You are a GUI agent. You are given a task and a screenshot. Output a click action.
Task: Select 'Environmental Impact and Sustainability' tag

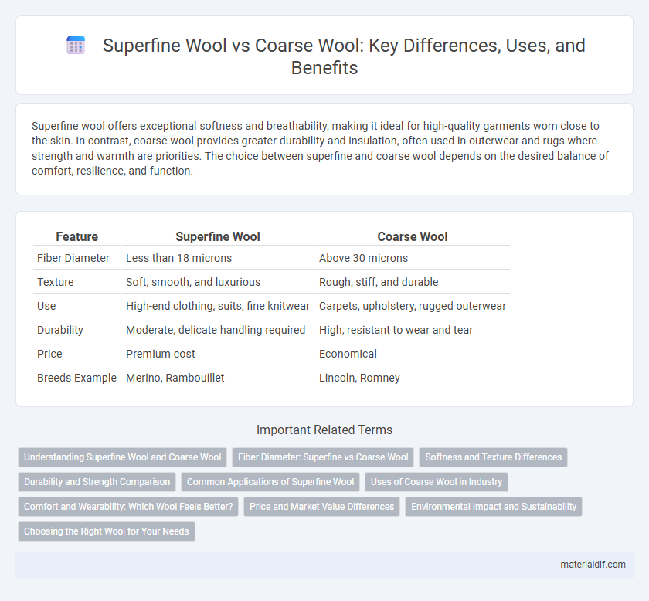pos(494,507)
